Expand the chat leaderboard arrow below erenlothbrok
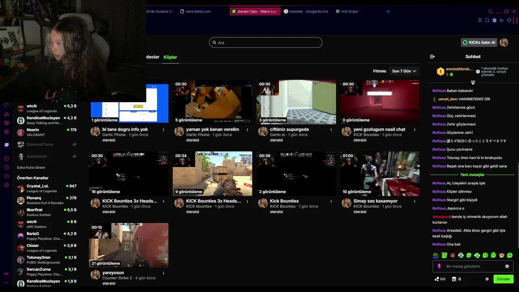The image size is (519, 292). coord(473,83)
